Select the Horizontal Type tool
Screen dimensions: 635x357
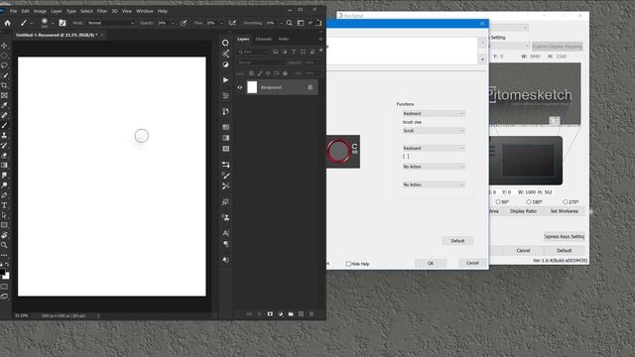coord(4,205)
